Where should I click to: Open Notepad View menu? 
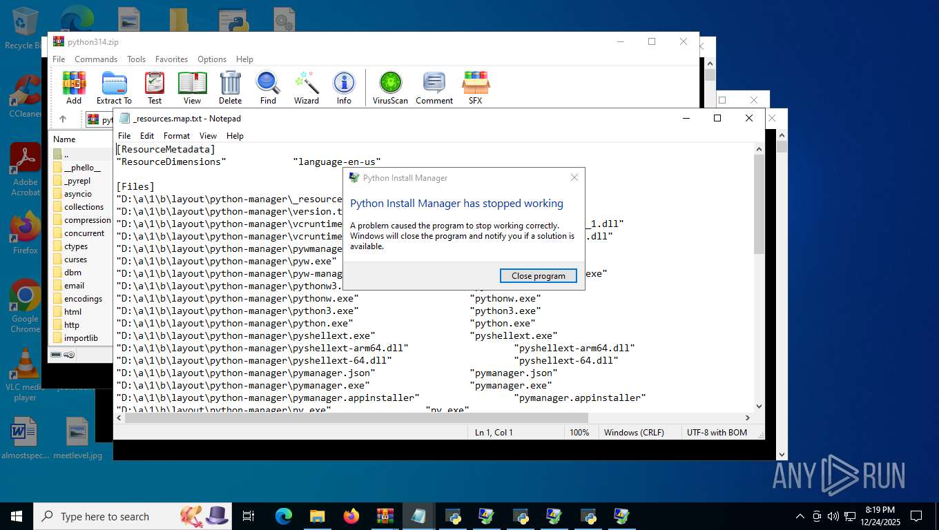pos(208,136)
